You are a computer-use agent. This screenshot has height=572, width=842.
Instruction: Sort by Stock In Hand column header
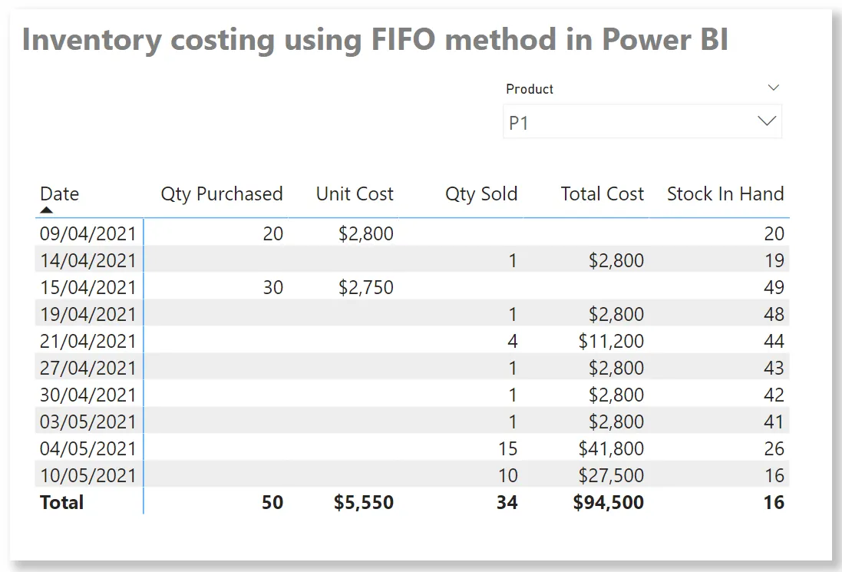725,193
